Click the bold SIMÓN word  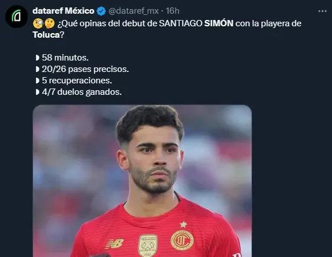tap(218, 23)
